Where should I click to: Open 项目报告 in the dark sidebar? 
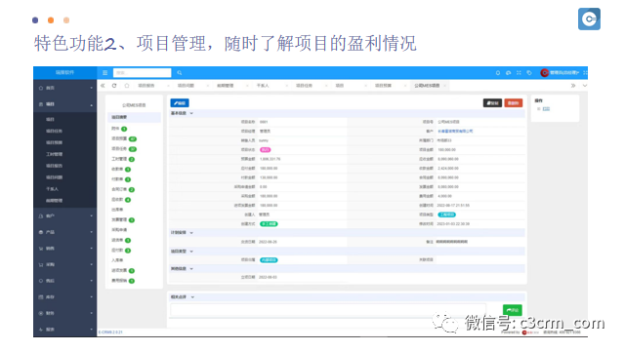pyautogui.click(x=55, y=166)
